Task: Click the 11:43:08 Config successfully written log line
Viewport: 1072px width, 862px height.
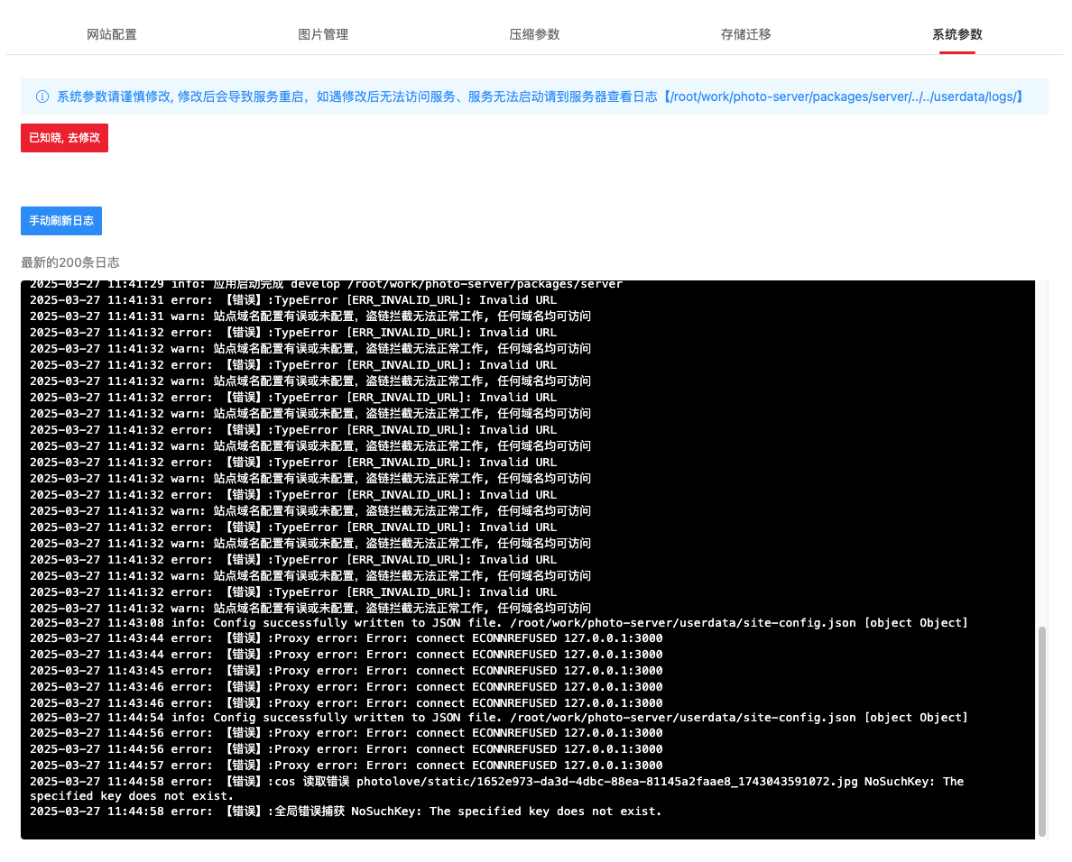Action: 498,623
